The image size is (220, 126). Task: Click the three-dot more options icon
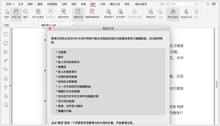tap(201, 4)
